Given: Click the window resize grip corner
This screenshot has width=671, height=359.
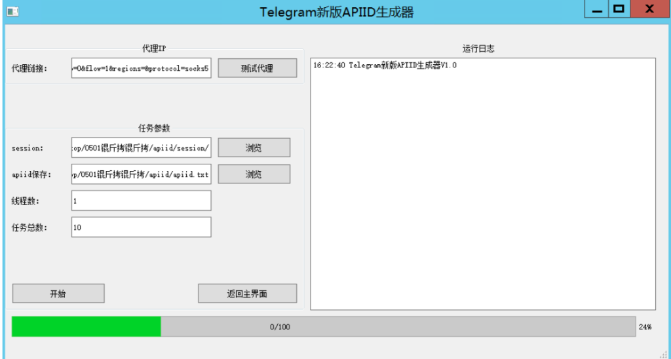Looking at the screenshot, I should point(664,354).
